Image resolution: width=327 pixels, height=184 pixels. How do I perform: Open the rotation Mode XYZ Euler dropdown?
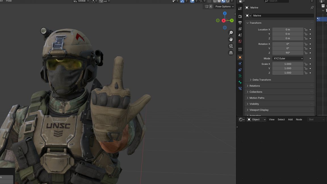[288, 58]
